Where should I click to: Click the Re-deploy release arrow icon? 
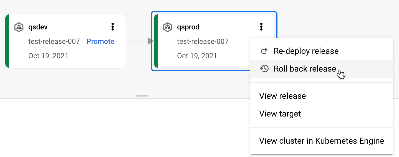pyautogui.click(x=264, y=51)
